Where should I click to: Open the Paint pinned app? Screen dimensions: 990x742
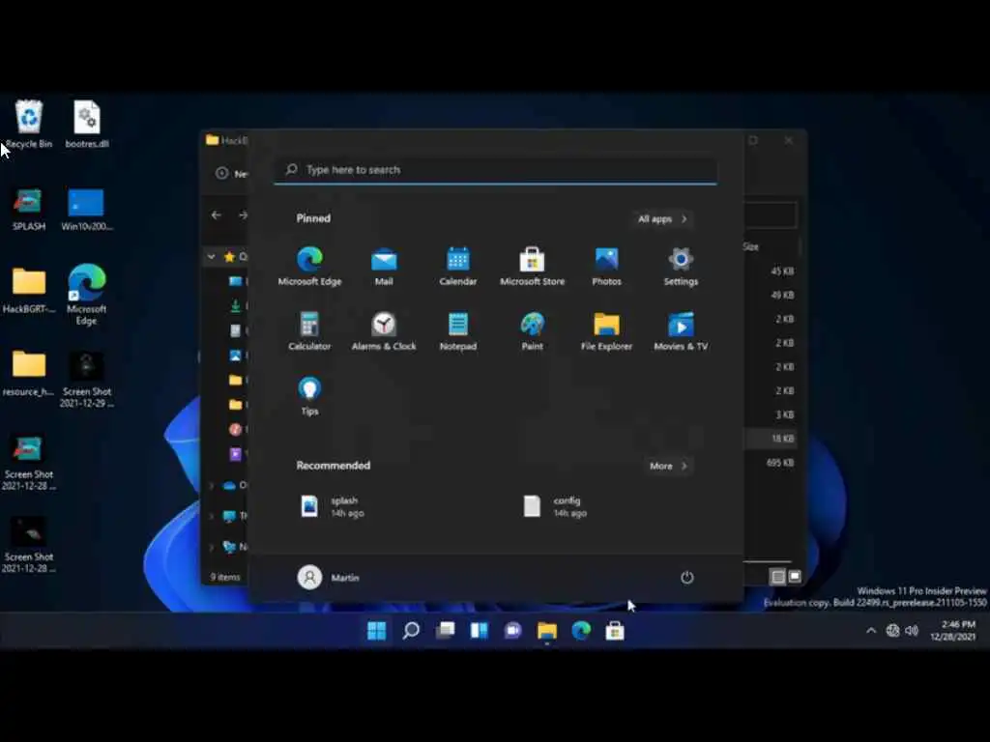pyautogui.click(x=533, y=331)
